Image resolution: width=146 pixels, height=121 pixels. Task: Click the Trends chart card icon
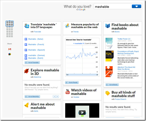click(67, 26)
